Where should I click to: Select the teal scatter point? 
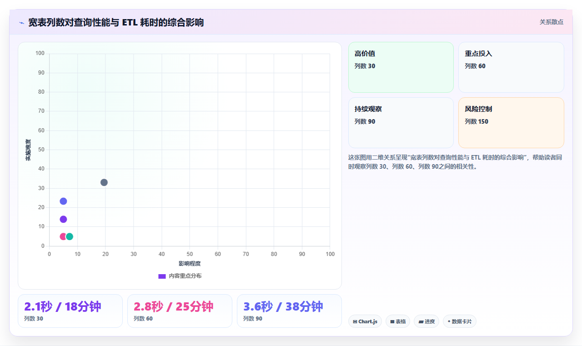point(70,236)
